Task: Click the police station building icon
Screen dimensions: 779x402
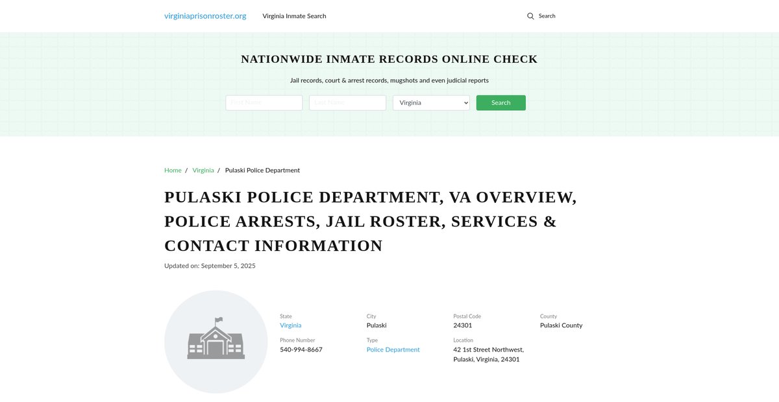Action: click(x=216, y=342)
